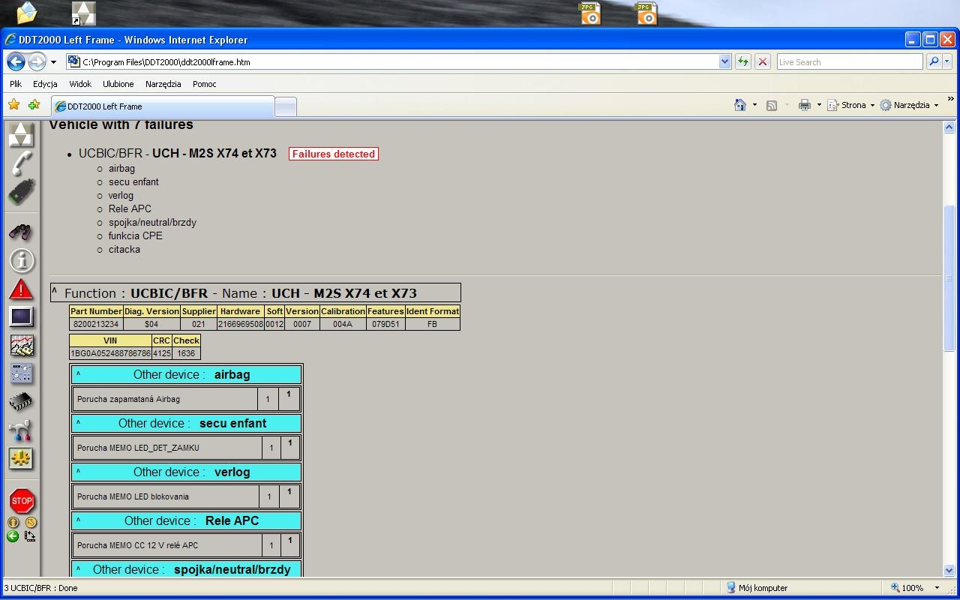Click the hammer tools sidebar icon
Image resolution: width=960 pixels, height=600 pixels.
click(x=21, y=430)
